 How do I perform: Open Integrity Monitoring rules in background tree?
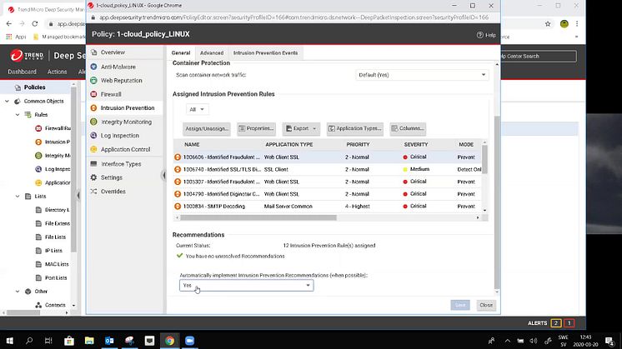click(53, 156)
